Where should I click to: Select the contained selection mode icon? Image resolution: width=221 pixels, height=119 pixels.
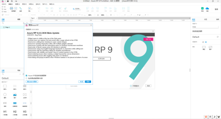click(16, 8)
